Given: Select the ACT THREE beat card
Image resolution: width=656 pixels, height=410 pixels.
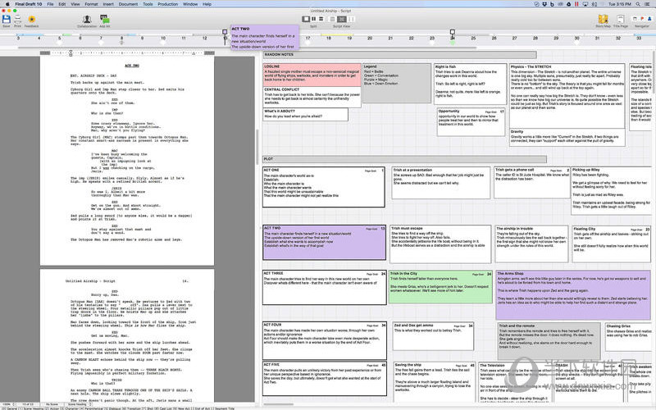Looking at the screenshot, I should tap(325, 288).
